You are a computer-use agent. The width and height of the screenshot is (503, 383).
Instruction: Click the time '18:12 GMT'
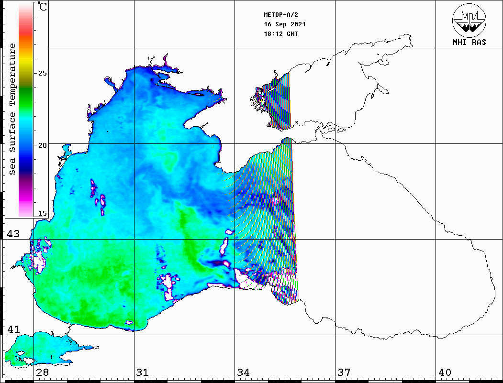(x=280, y=33)
